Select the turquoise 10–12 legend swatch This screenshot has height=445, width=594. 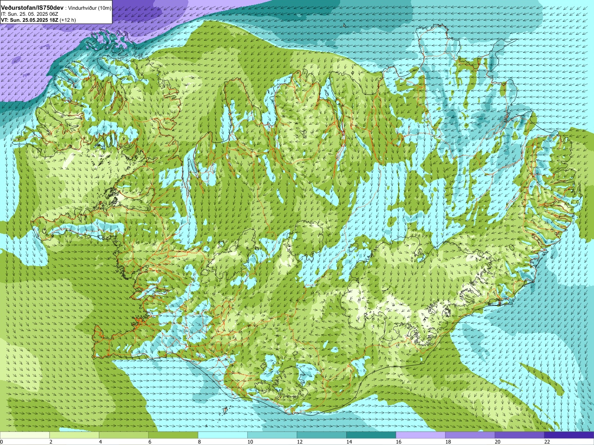point(272,435)
